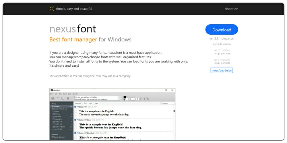Toggle the last text style icon

[x=148, y=99]
